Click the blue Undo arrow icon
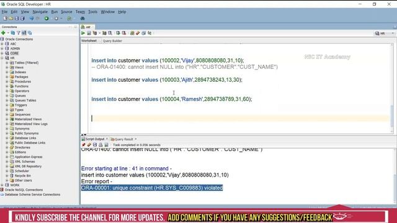Screen dimensions: 397x223 (32, 19)
